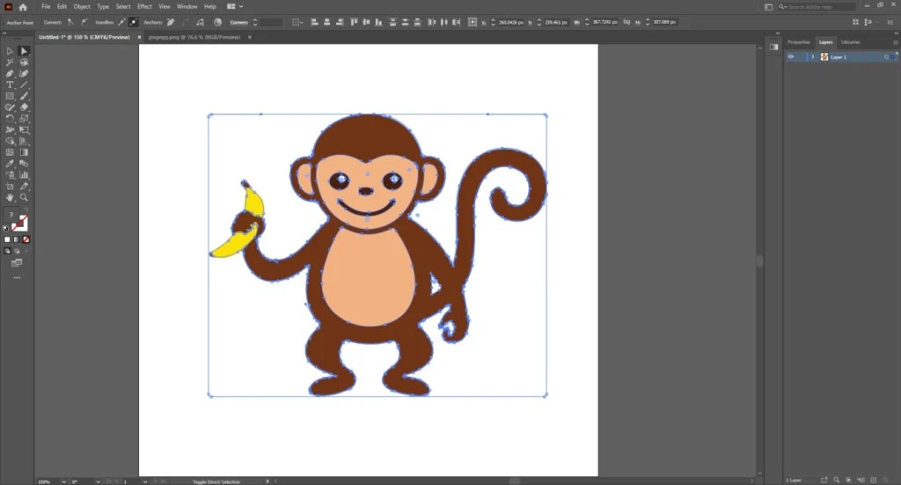Expand Layer 1 disclosure arrow

tap(812, 57)
